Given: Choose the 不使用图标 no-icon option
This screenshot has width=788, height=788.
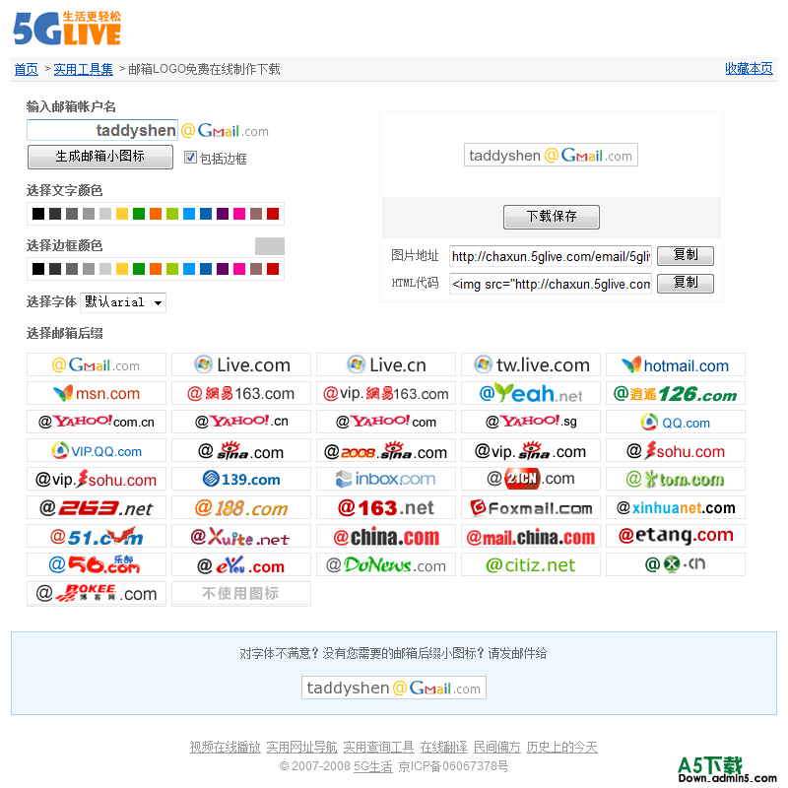Looking at the screenshot, I should click(241, 594).
